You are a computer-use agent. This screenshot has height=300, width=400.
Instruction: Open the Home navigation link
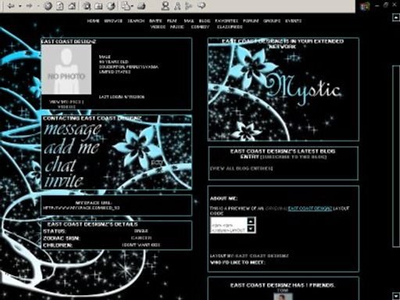coord(93,21)
